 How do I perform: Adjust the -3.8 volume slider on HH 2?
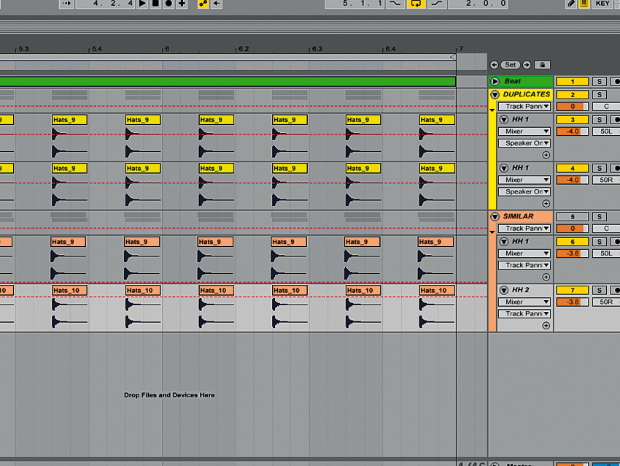point(572,302)
